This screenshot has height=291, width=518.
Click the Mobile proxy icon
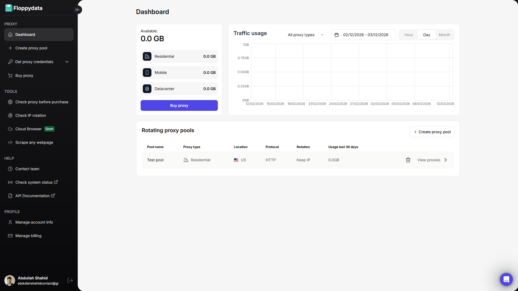(147, 73)
